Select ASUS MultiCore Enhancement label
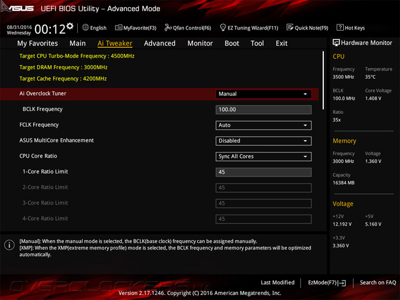 56,140
